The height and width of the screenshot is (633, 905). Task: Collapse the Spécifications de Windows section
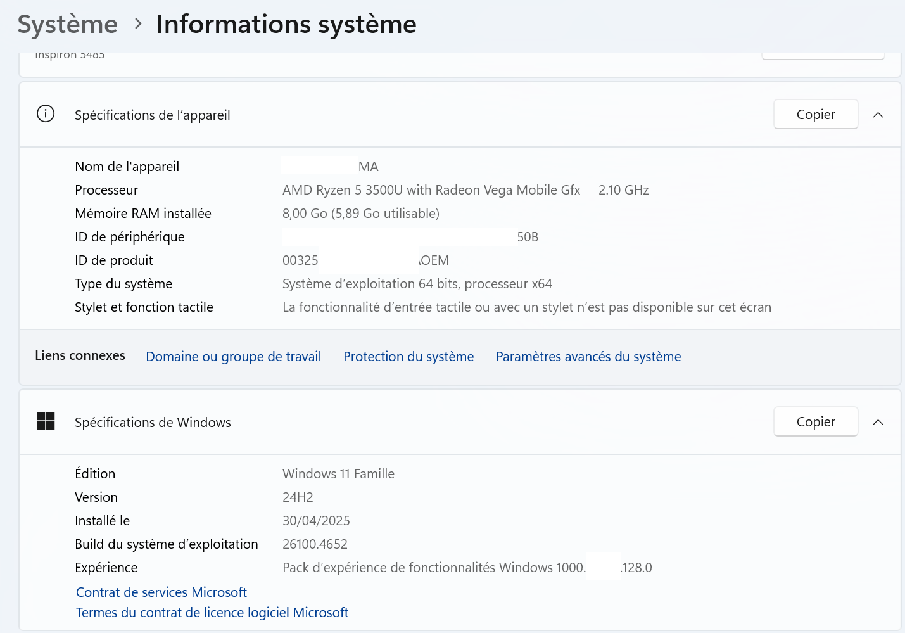tap(878, 422)
